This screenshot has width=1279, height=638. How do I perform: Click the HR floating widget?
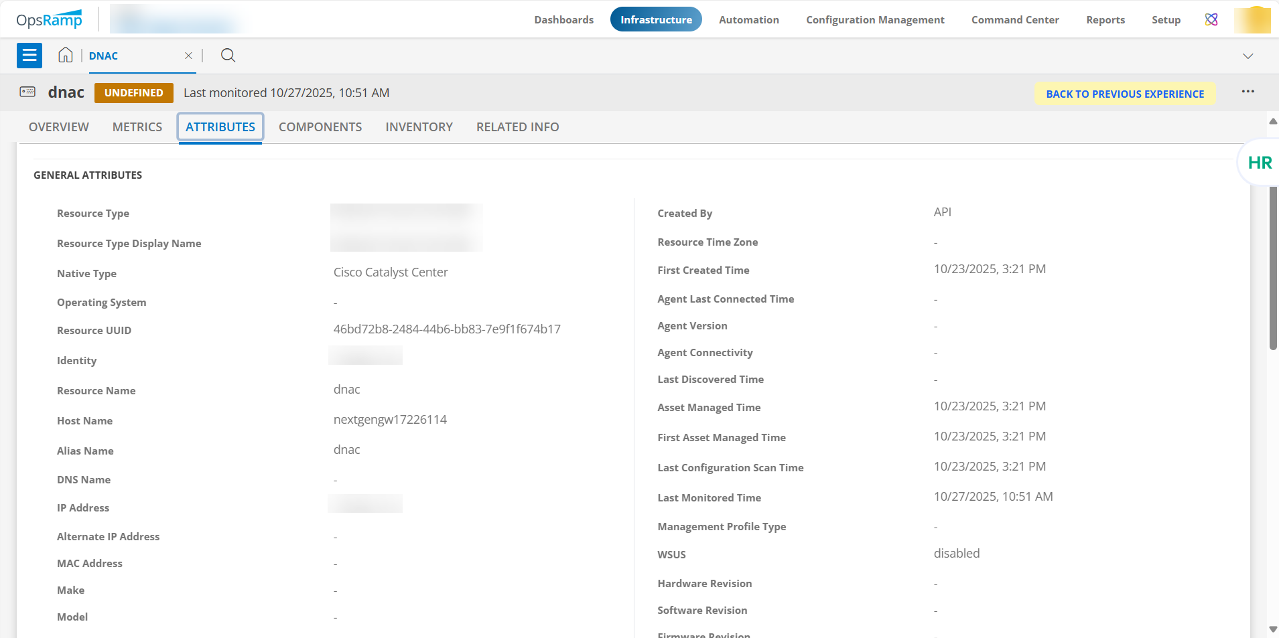(x=1259, y=163)
